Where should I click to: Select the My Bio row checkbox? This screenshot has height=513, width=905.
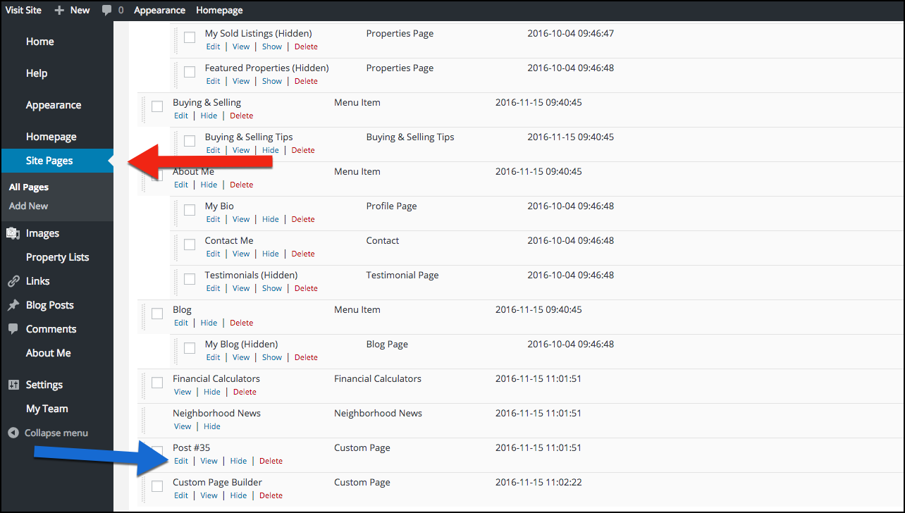190,210
